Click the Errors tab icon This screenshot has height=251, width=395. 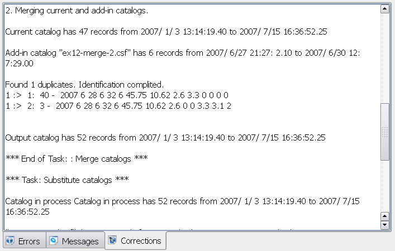click(x=10, y=240)
